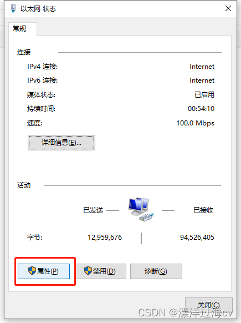Viewport: 241px width, 323px height.
Task: Click the Ethernet adapter icon in title bar
Action: [13, 8]
